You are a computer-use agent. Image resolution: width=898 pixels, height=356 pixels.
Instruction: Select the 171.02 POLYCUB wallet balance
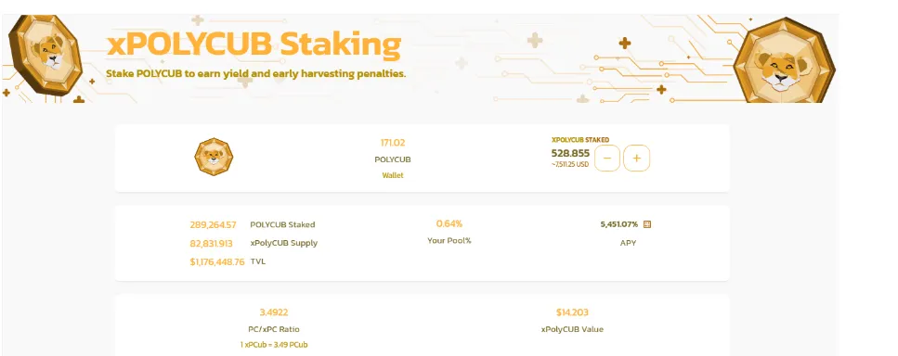392,143
